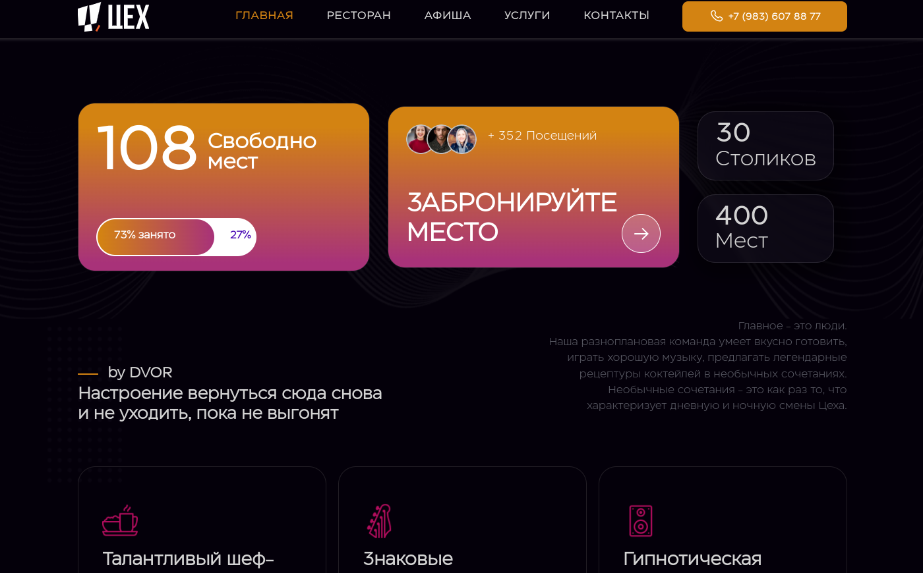
Task: Click the round arrow button on booking card
Action: pyautogui.click(x=641, y=233)
